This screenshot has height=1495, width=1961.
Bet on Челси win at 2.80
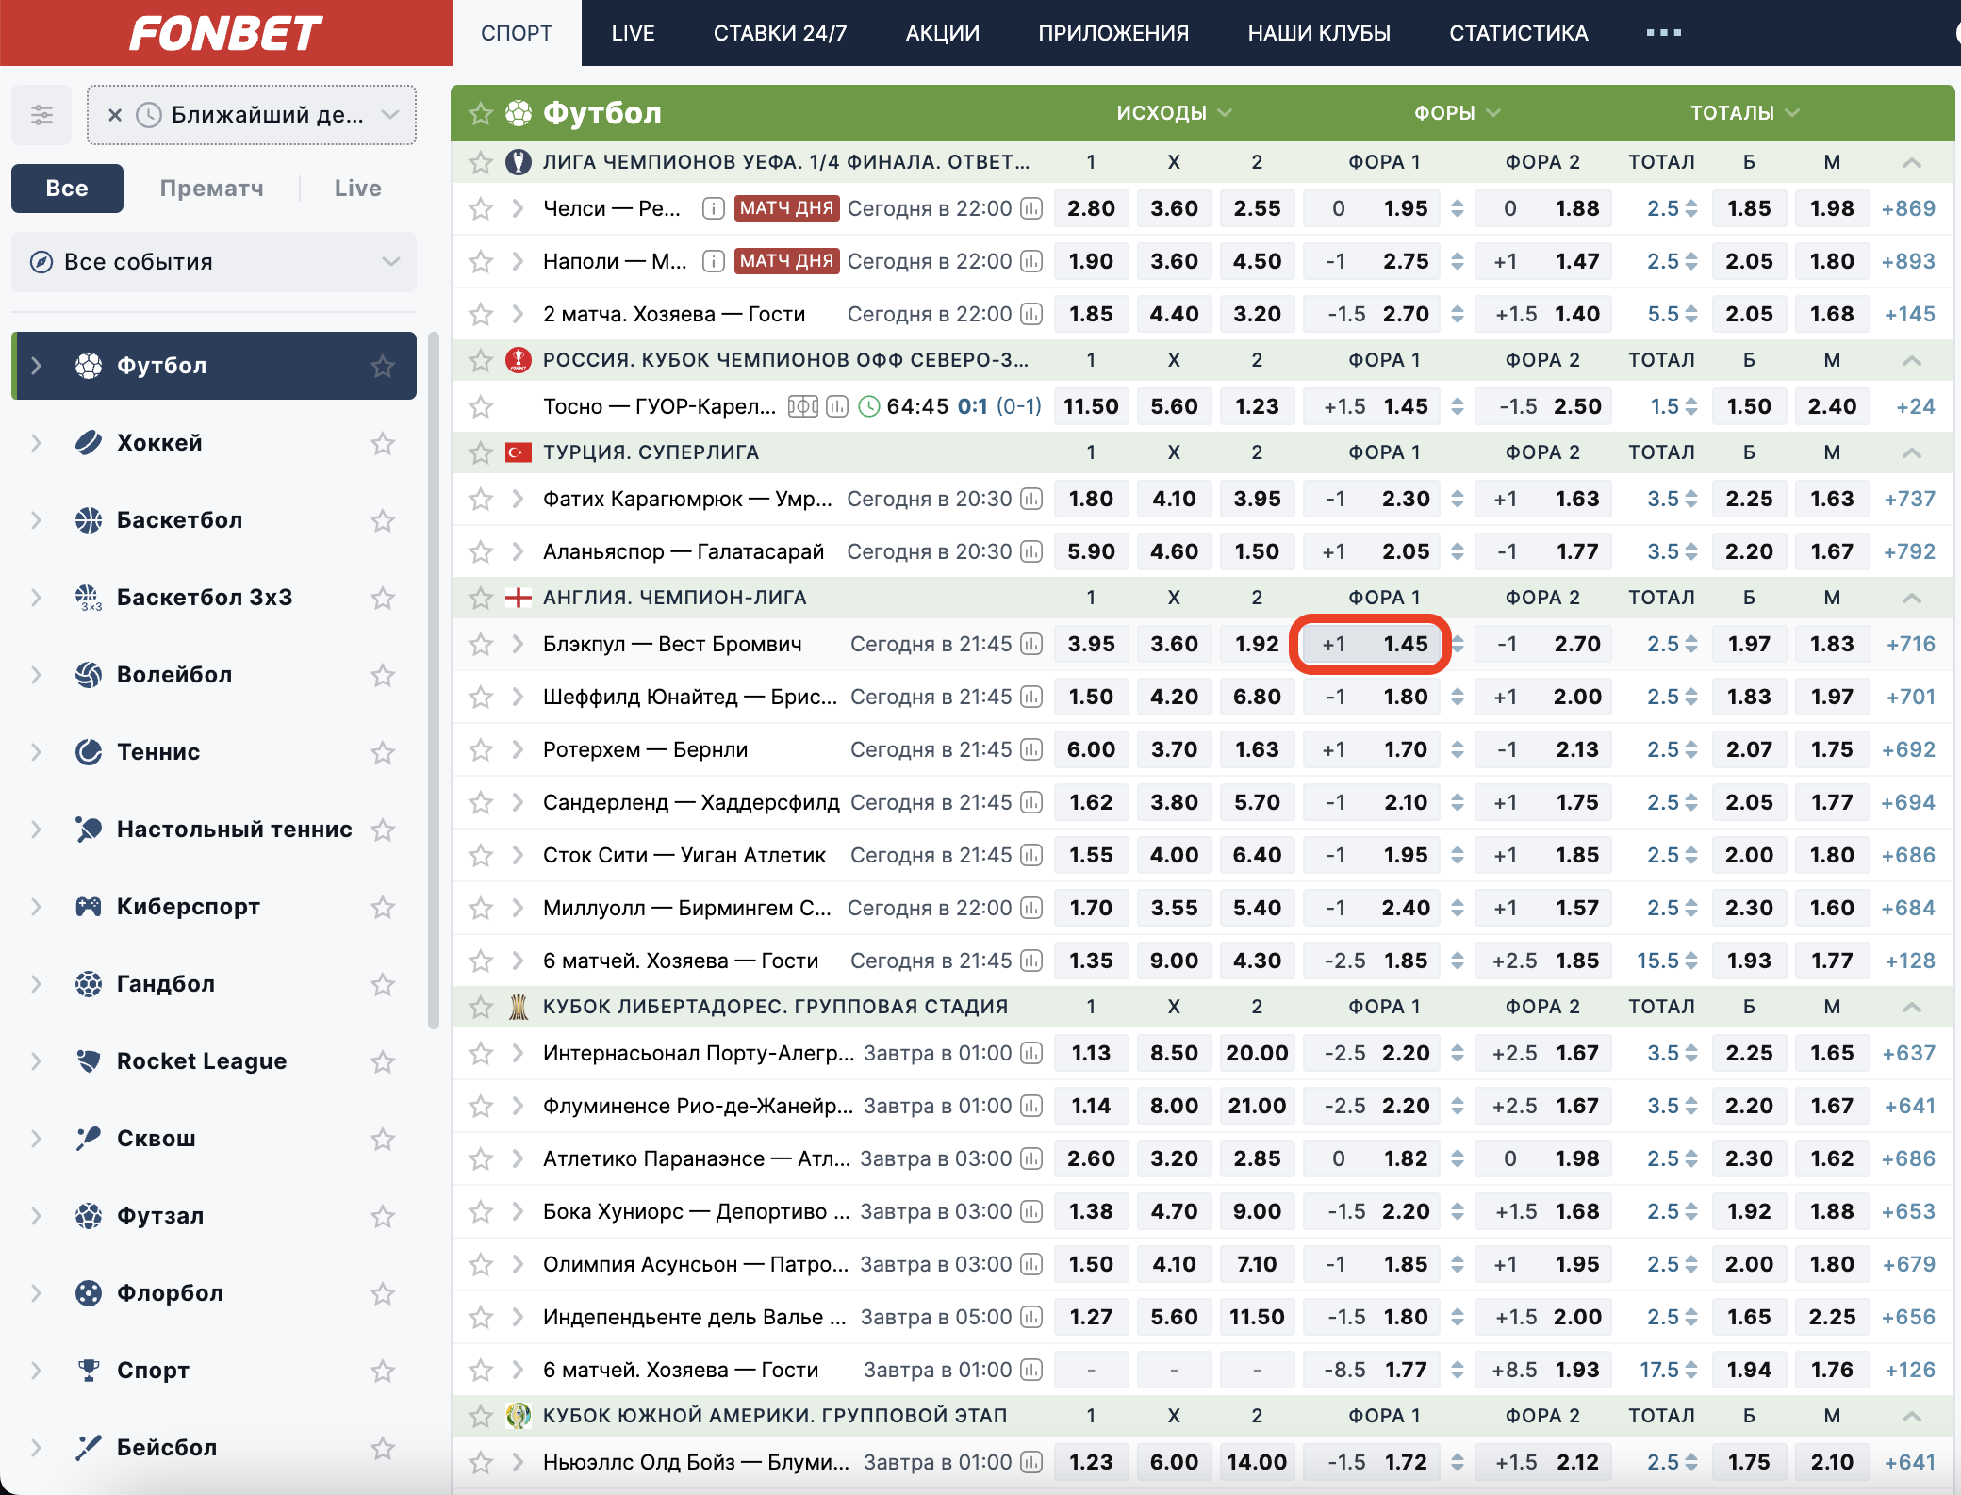[1091, 208]
